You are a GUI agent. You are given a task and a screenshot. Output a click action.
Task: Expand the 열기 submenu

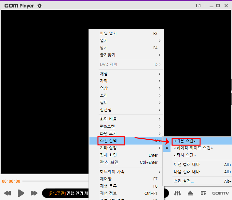coord(127,40)
